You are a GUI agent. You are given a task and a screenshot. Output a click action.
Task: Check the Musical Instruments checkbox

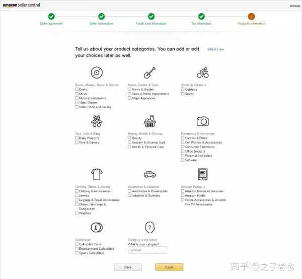click(77, 98)
